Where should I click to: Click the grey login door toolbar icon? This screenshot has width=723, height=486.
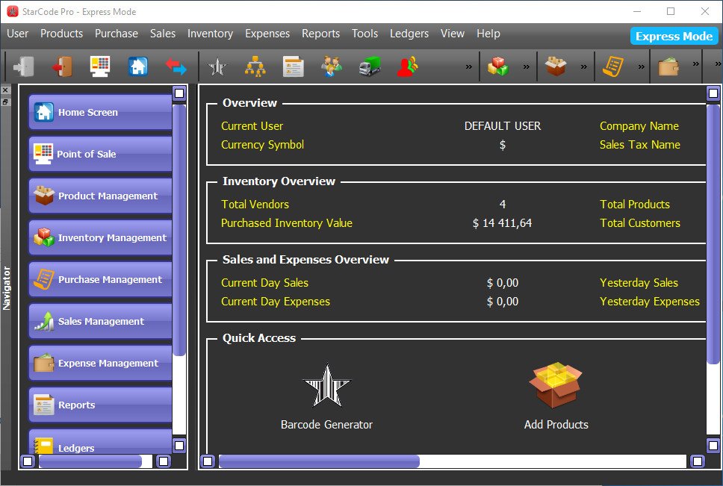coord(24,66)
